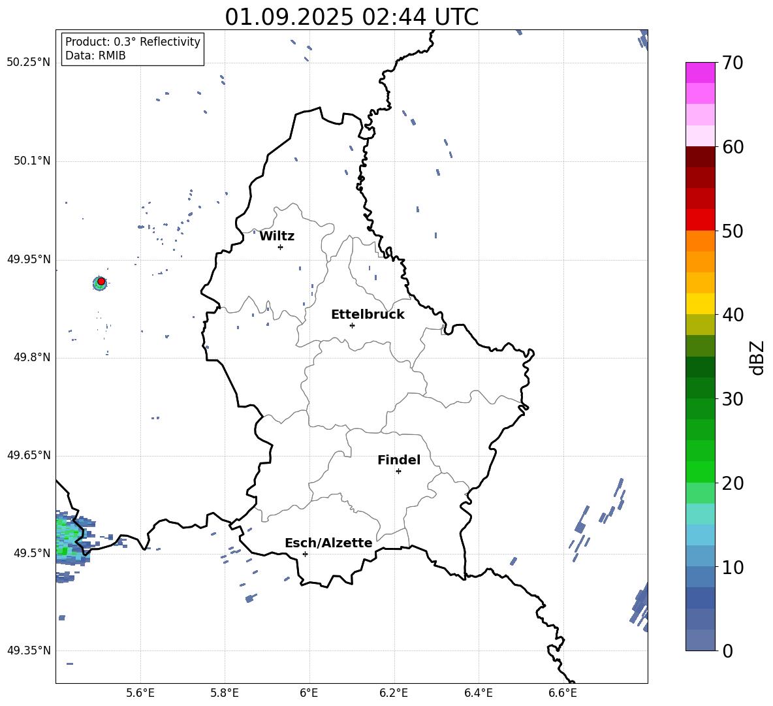Click the 40 colorbar tick label

coord(732,315)
